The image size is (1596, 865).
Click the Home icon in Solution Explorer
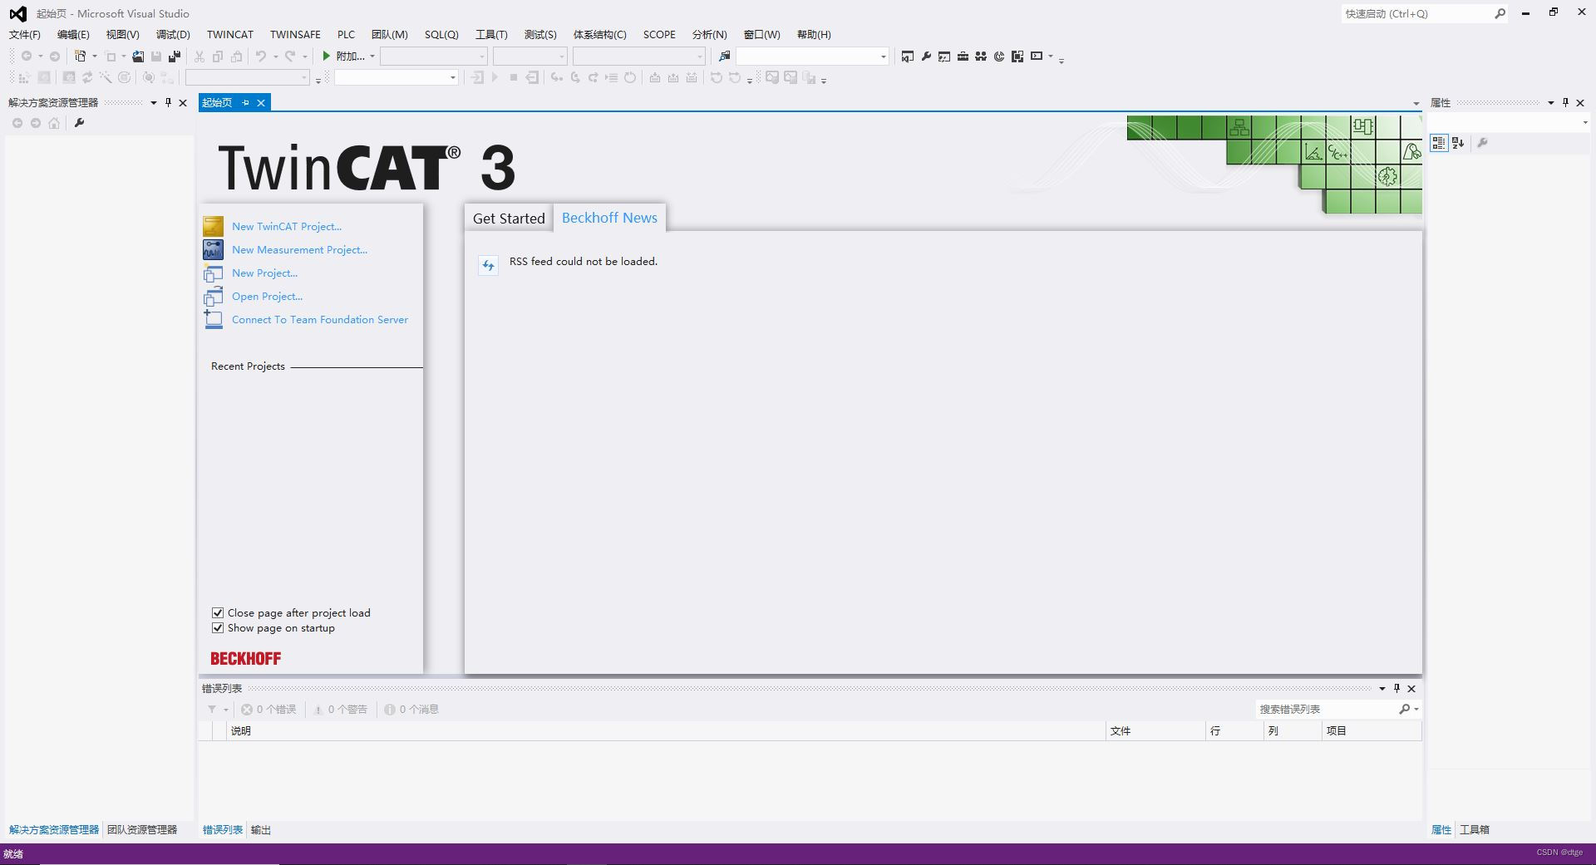[54, 123]
